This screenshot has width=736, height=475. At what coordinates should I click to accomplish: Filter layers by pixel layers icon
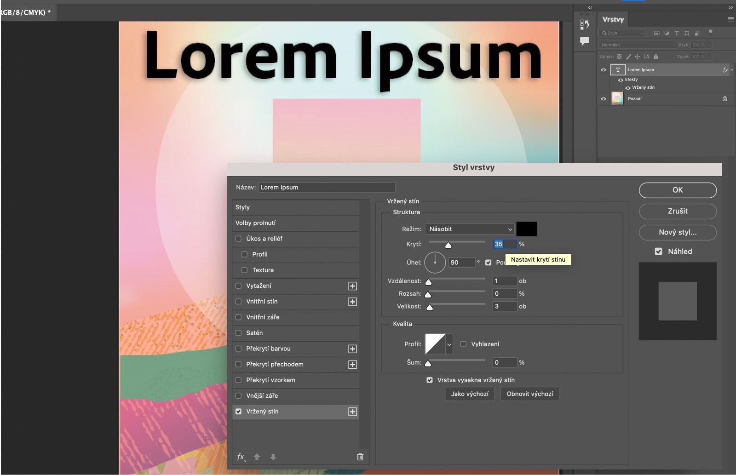[656, 33]
